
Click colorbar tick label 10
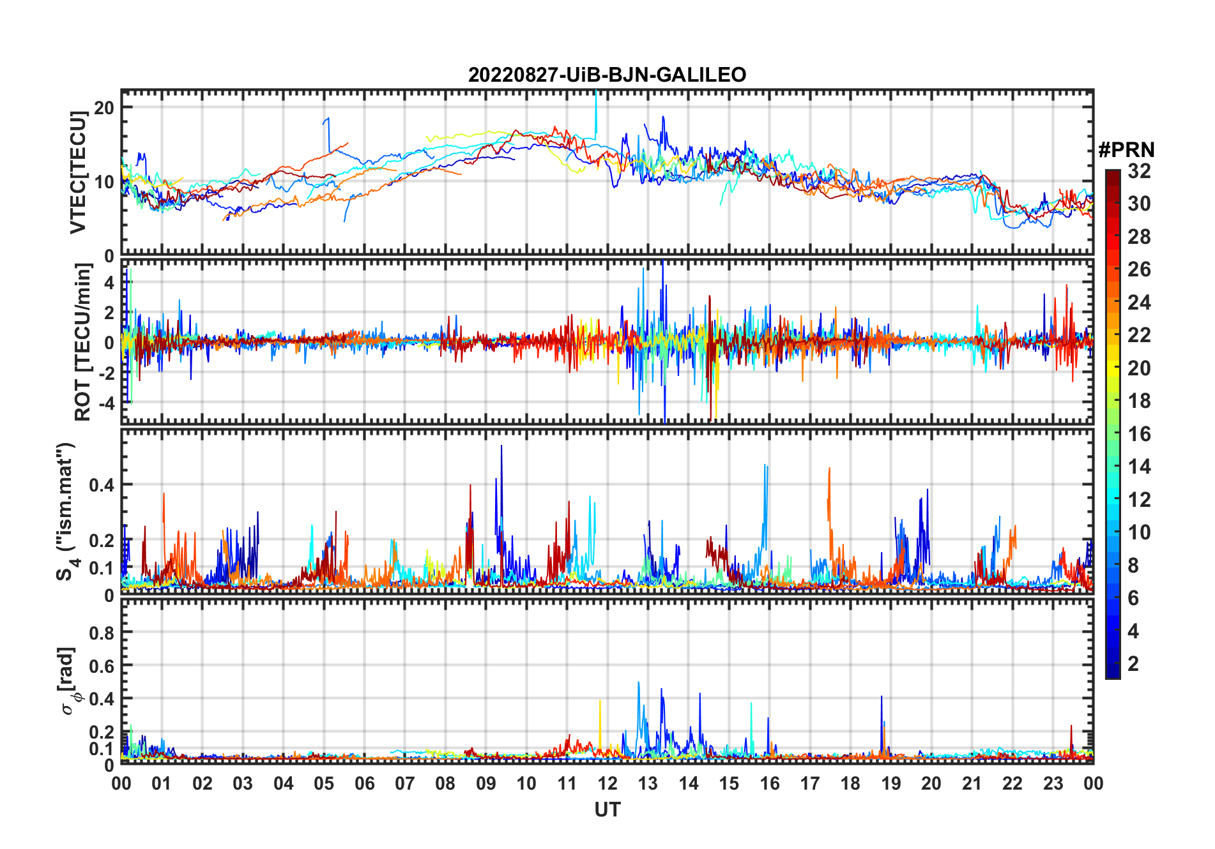coord(1139,532)
